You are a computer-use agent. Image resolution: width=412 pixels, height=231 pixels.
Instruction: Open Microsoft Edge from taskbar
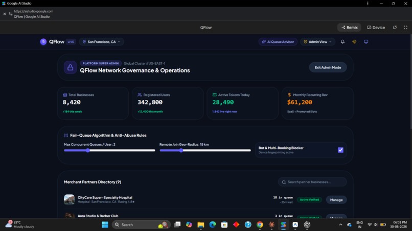(x=213, y=225)
